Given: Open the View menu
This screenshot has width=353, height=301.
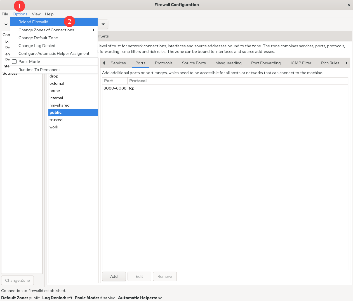Looking at the screenshot, I should click(36, 14).
